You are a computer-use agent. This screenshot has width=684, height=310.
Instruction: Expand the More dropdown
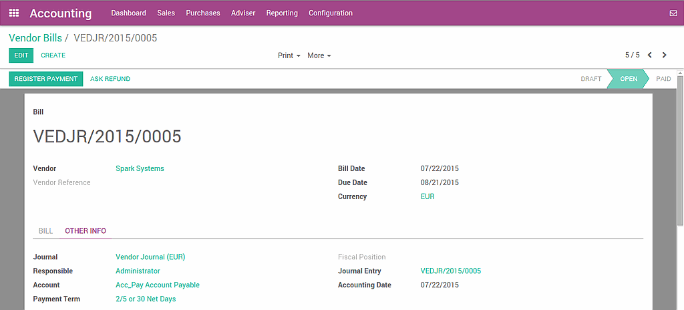click(x=319, y=55)
